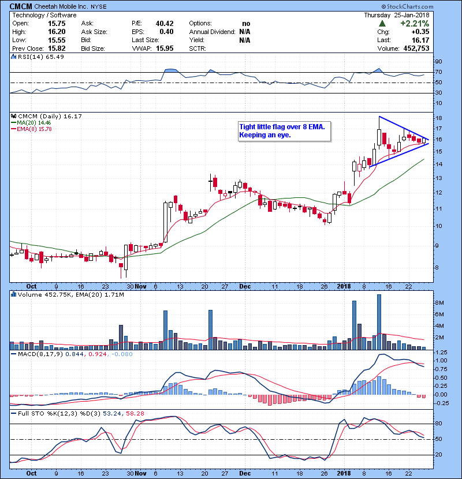
Task: Click the 1.25 tick on the MACD axis
Action: click(x=441, y=352)
